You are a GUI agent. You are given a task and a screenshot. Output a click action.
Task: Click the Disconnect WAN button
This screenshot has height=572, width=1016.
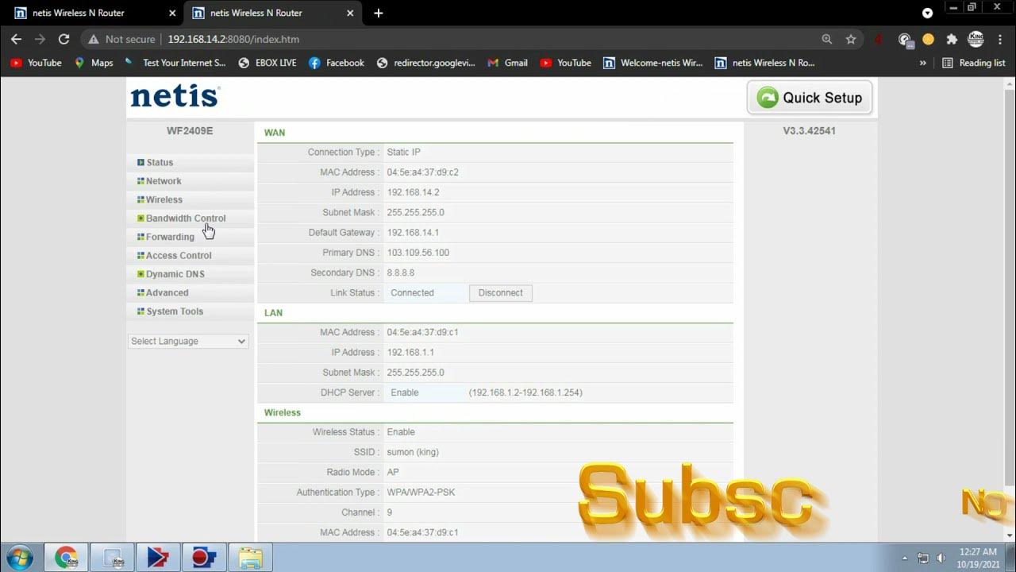point(500,293)
